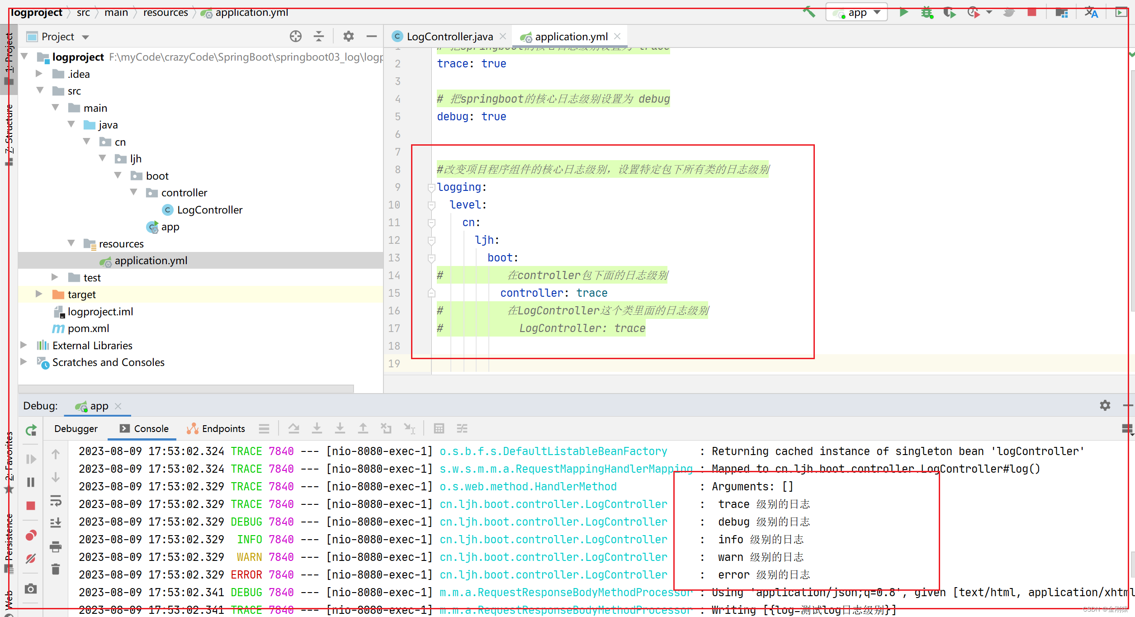Resume program in Debug sidebar

(31, 459)
